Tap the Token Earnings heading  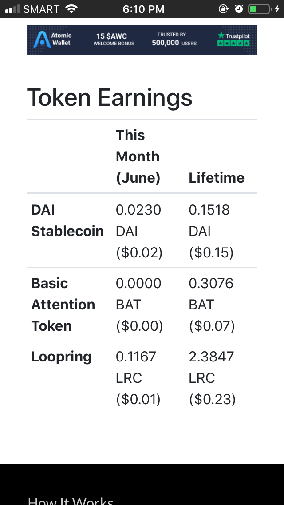(x=110, y=98)
